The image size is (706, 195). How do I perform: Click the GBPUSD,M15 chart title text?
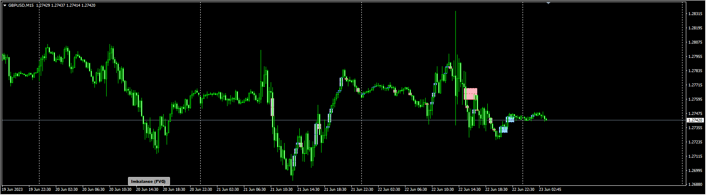tap(21, 5)
